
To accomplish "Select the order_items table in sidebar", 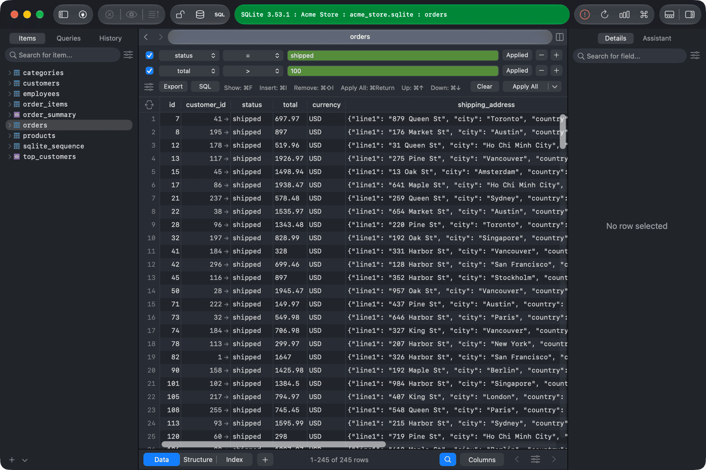I will [x=69, y=104].
